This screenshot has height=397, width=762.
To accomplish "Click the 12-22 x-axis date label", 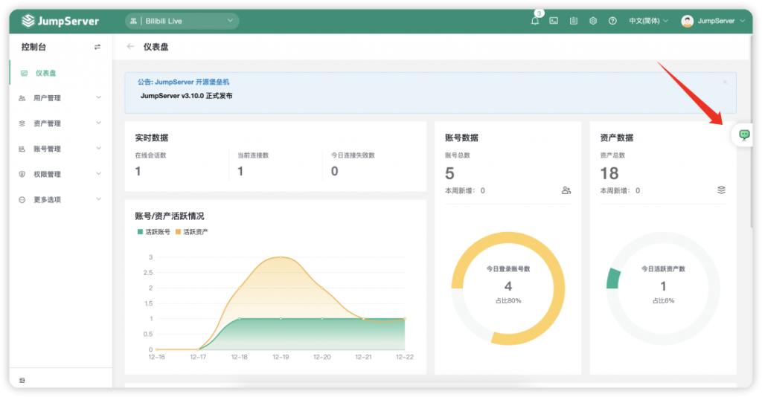I will pyautogui.click(x=404, y=357).
